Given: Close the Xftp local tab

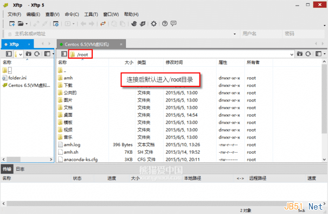Looking at the screenshot, I should [29, 44].
